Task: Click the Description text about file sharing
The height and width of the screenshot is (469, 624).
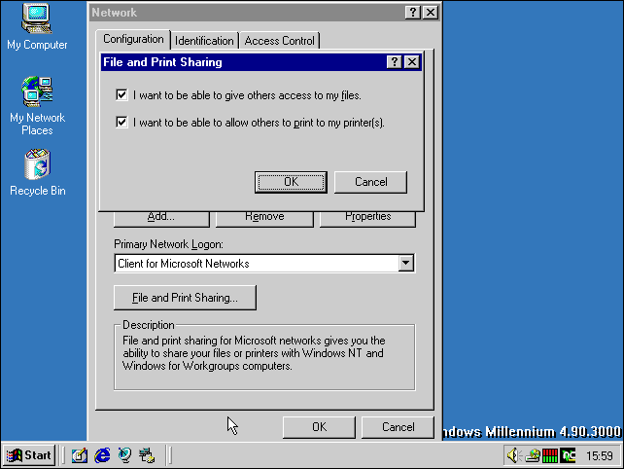Action: tap(254, 353)
